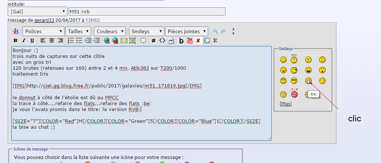The image size is (381, 163).
Task: Insert the sad frowning smiley
Action: click(x=322, y=60)
